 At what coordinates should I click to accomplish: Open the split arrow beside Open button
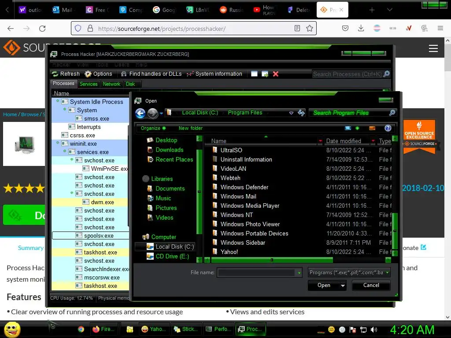pyautogui.click(x=343, y=285)
